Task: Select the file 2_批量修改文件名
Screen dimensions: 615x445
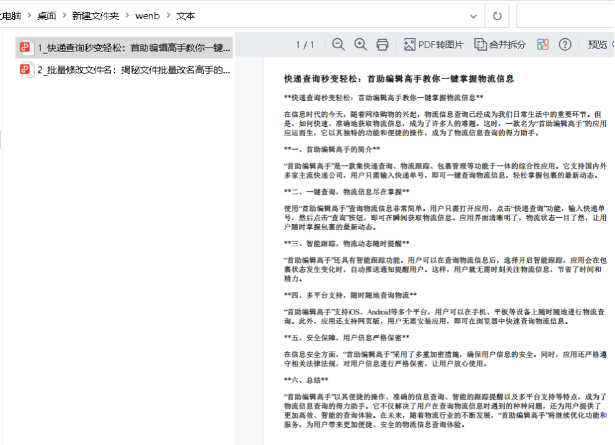Action: click(133, 69)
